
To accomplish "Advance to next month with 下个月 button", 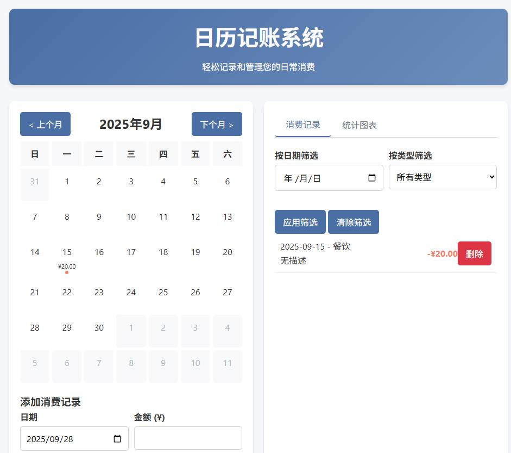I will 217,124.
